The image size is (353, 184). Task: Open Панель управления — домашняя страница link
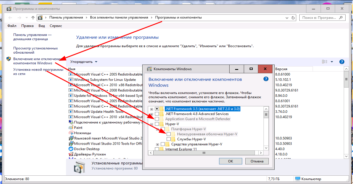[x=32, y=37]
